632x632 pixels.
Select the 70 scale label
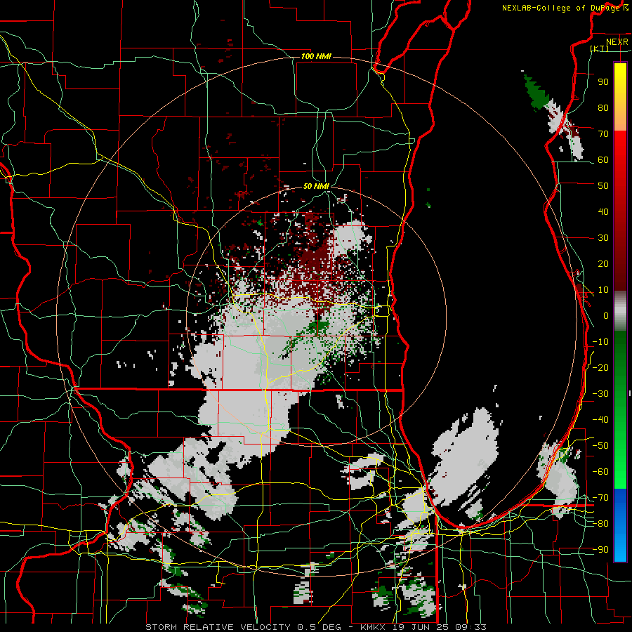(x=603, y=134)
